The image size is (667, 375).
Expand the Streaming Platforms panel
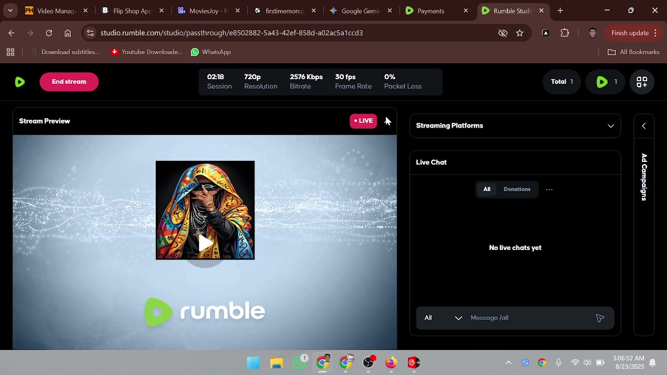[x=611, y=126]
